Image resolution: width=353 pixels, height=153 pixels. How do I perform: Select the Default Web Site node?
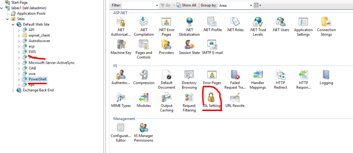click(x=36, y=24)
